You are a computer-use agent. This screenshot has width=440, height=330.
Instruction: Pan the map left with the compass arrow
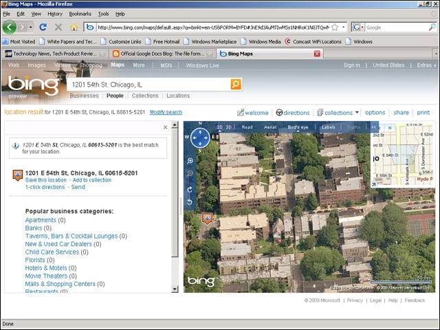pos(194,137)
